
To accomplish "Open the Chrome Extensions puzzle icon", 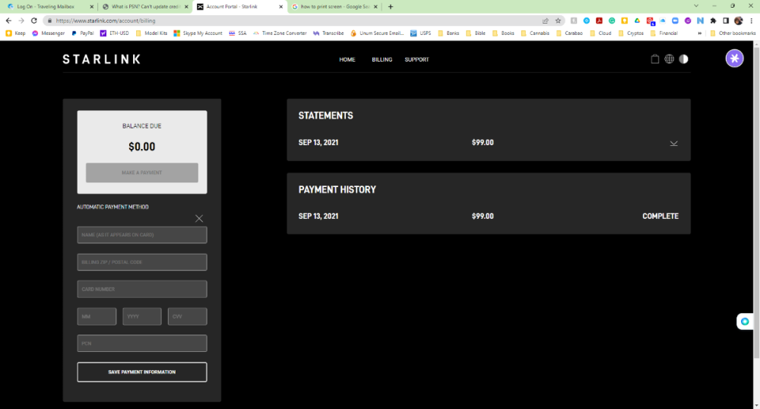I will pos(713,21).
